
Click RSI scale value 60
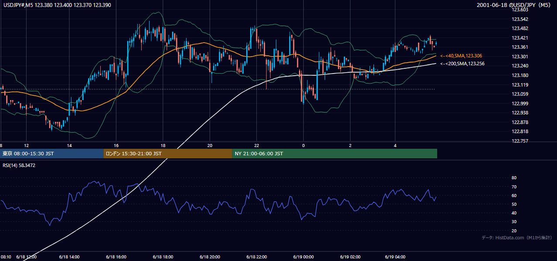pyautogui.click(x=514, y=195)
